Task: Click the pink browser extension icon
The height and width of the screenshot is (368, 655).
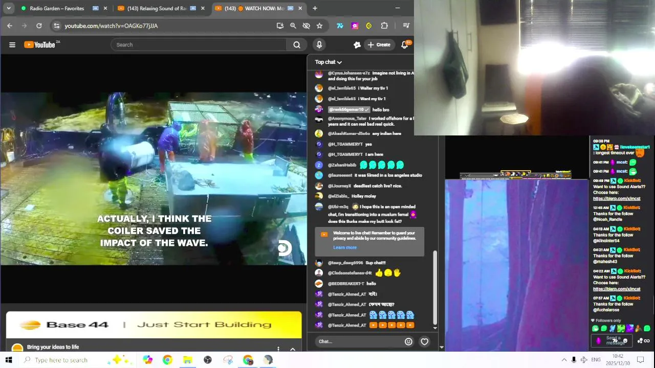Action: click(x=355, y=26)
